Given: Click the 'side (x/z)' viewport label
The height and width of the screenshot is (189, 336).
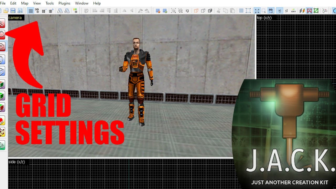Looking at the screenshot, I should coord(17,162).
